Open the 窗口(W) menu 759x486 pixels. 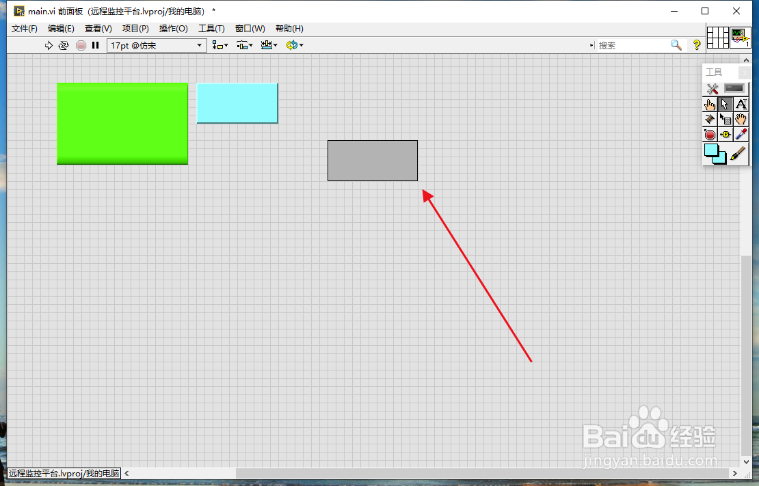250,29
